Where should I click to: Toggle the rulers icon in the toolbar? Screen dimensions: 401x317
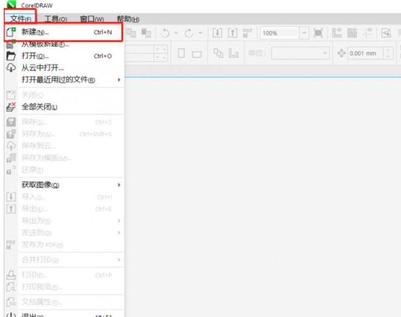pyautogui.click(x=337, y=33)
